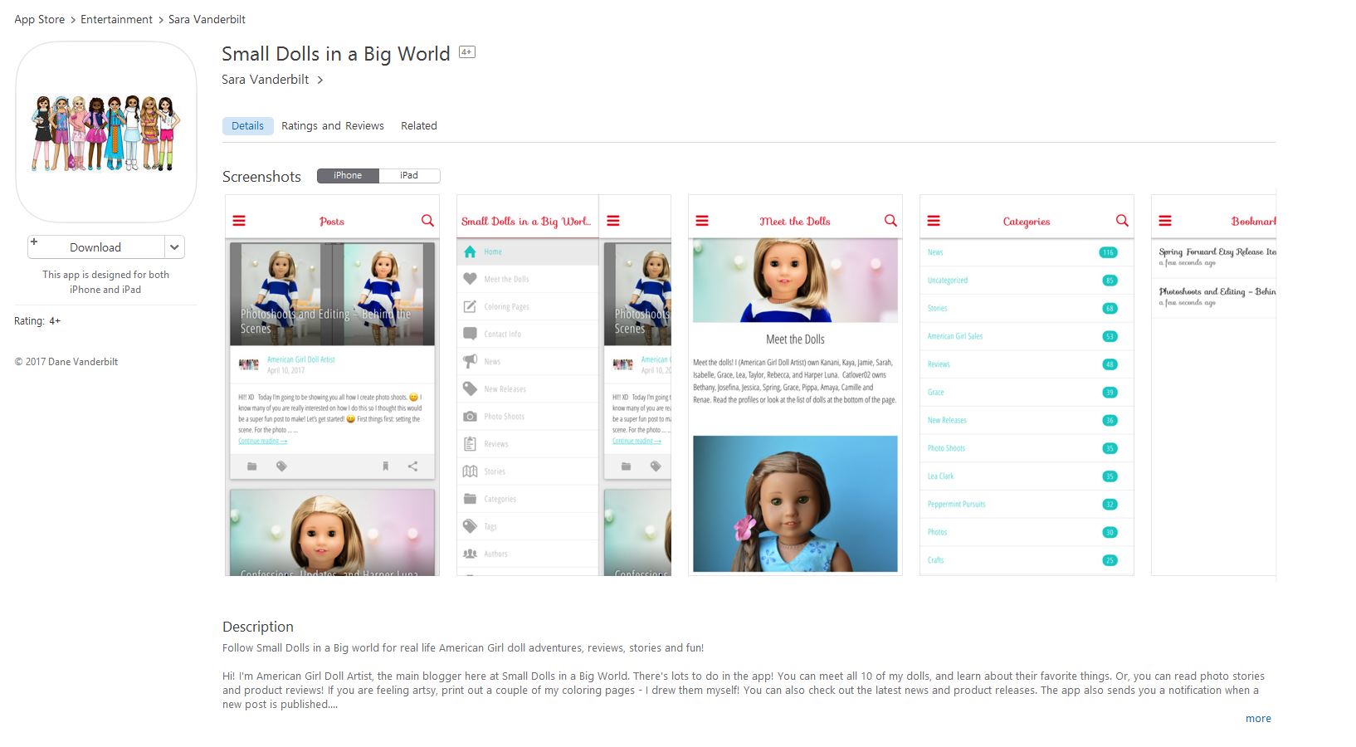The height and width of the screenshot is (747, 1356).
Task: Click the heart icon beside Meet the Dolls
Action: 470,279
